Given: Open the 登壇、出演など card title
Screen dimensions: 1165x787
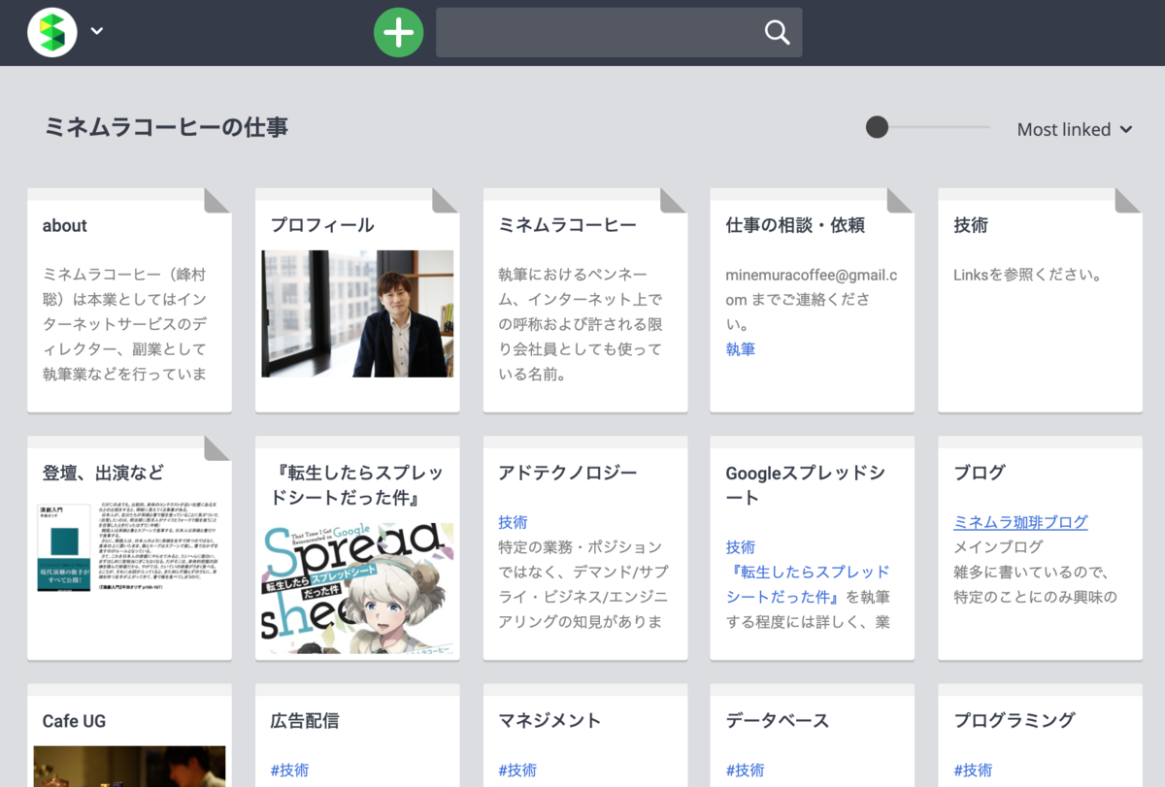Looking at the screenshot, I should tap(103, 473).
